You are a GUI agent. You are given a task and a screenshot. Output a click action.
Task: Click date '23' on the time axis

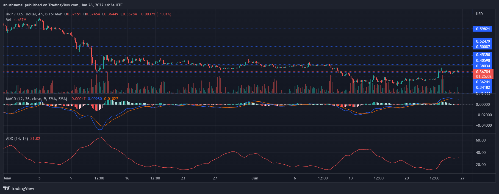[x=183, y=178]
